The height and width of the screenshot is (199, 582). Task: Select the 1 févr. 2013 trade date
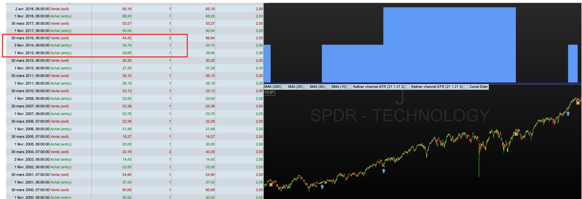coord(32,53)
